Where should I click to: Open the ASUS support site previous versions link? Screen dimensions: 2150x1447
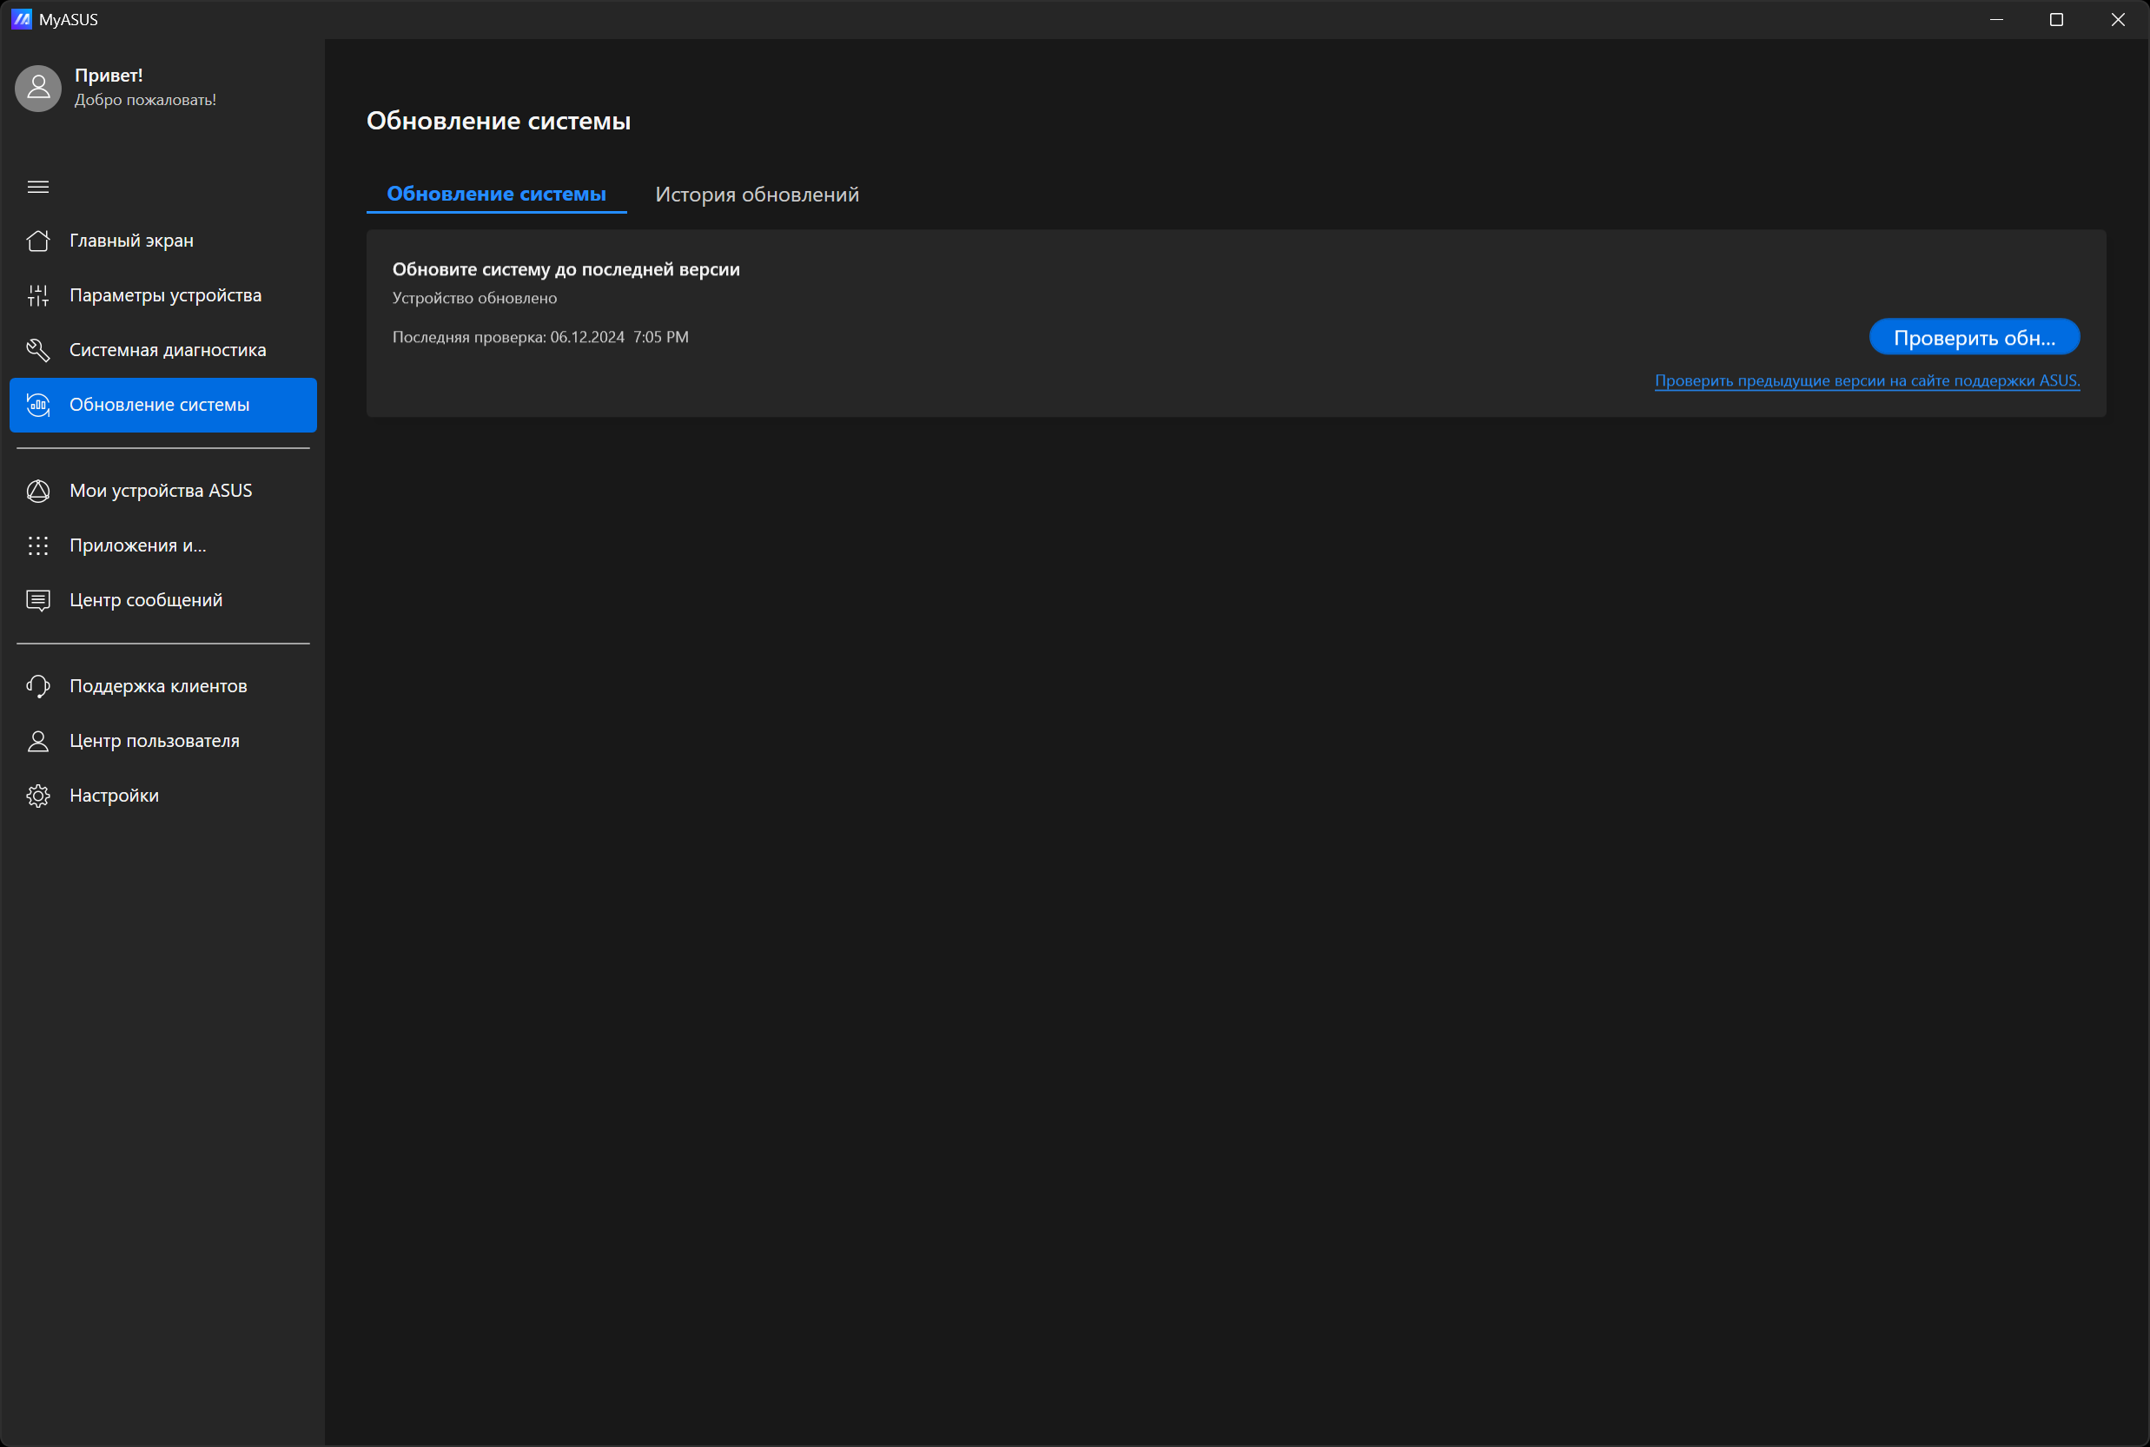(1866, 380)
